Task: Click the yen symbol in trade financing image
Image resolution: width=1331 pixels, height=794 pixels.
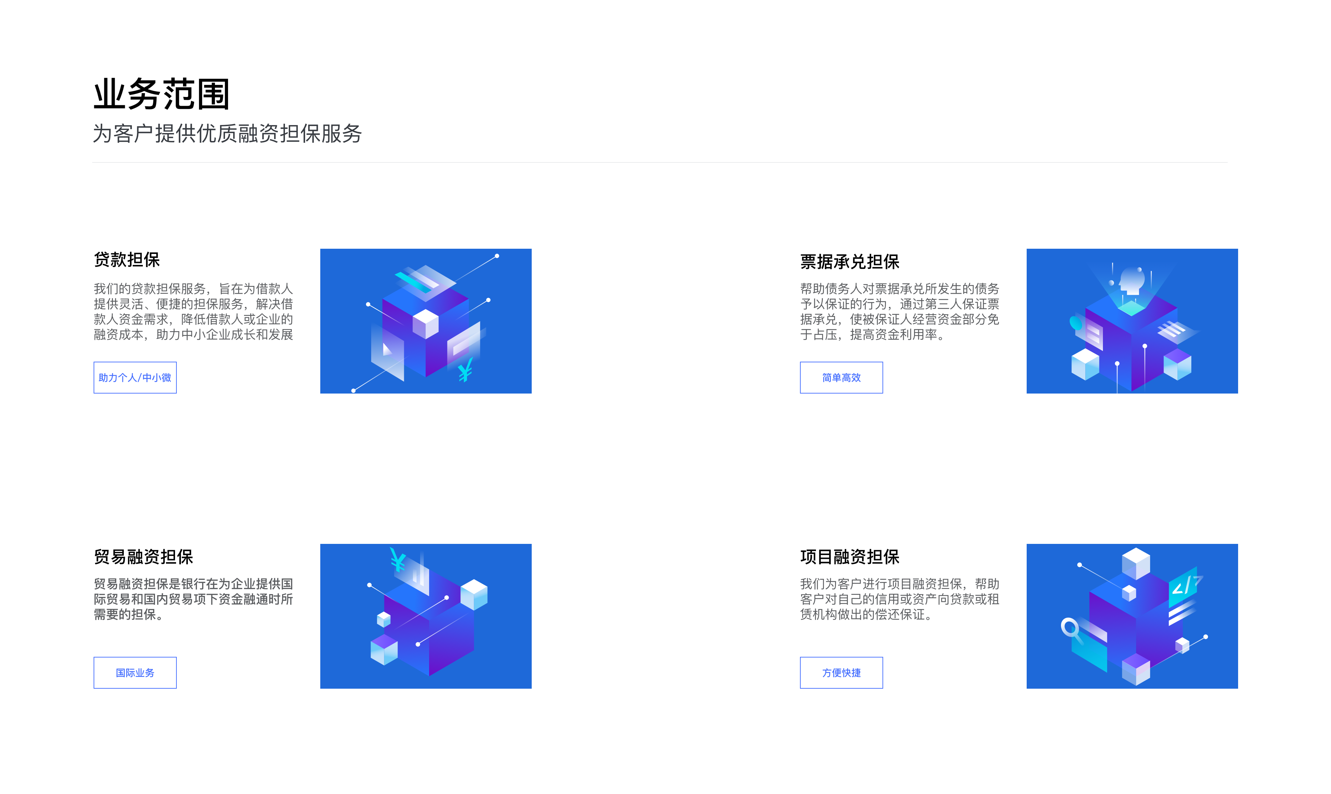Action: click(398, 560)
